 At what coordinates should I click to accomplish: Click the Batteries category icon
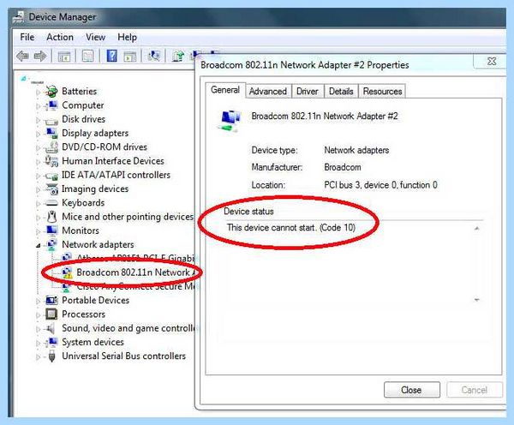point(51,91)
